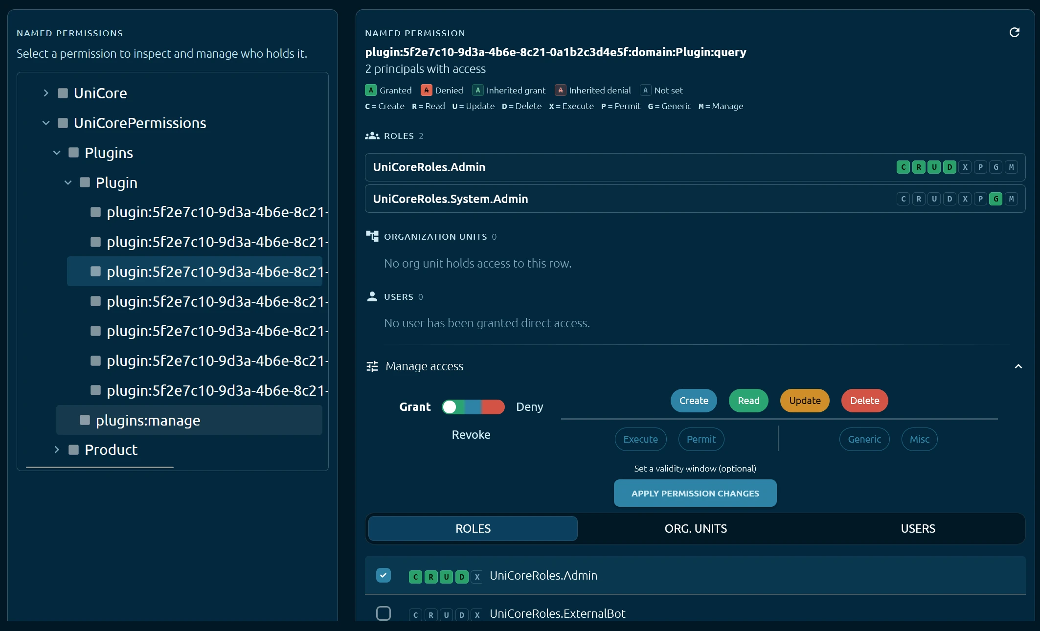The image size is (1040, 631).
Task: Click the Denied legend badge
Action: point(426,90)
